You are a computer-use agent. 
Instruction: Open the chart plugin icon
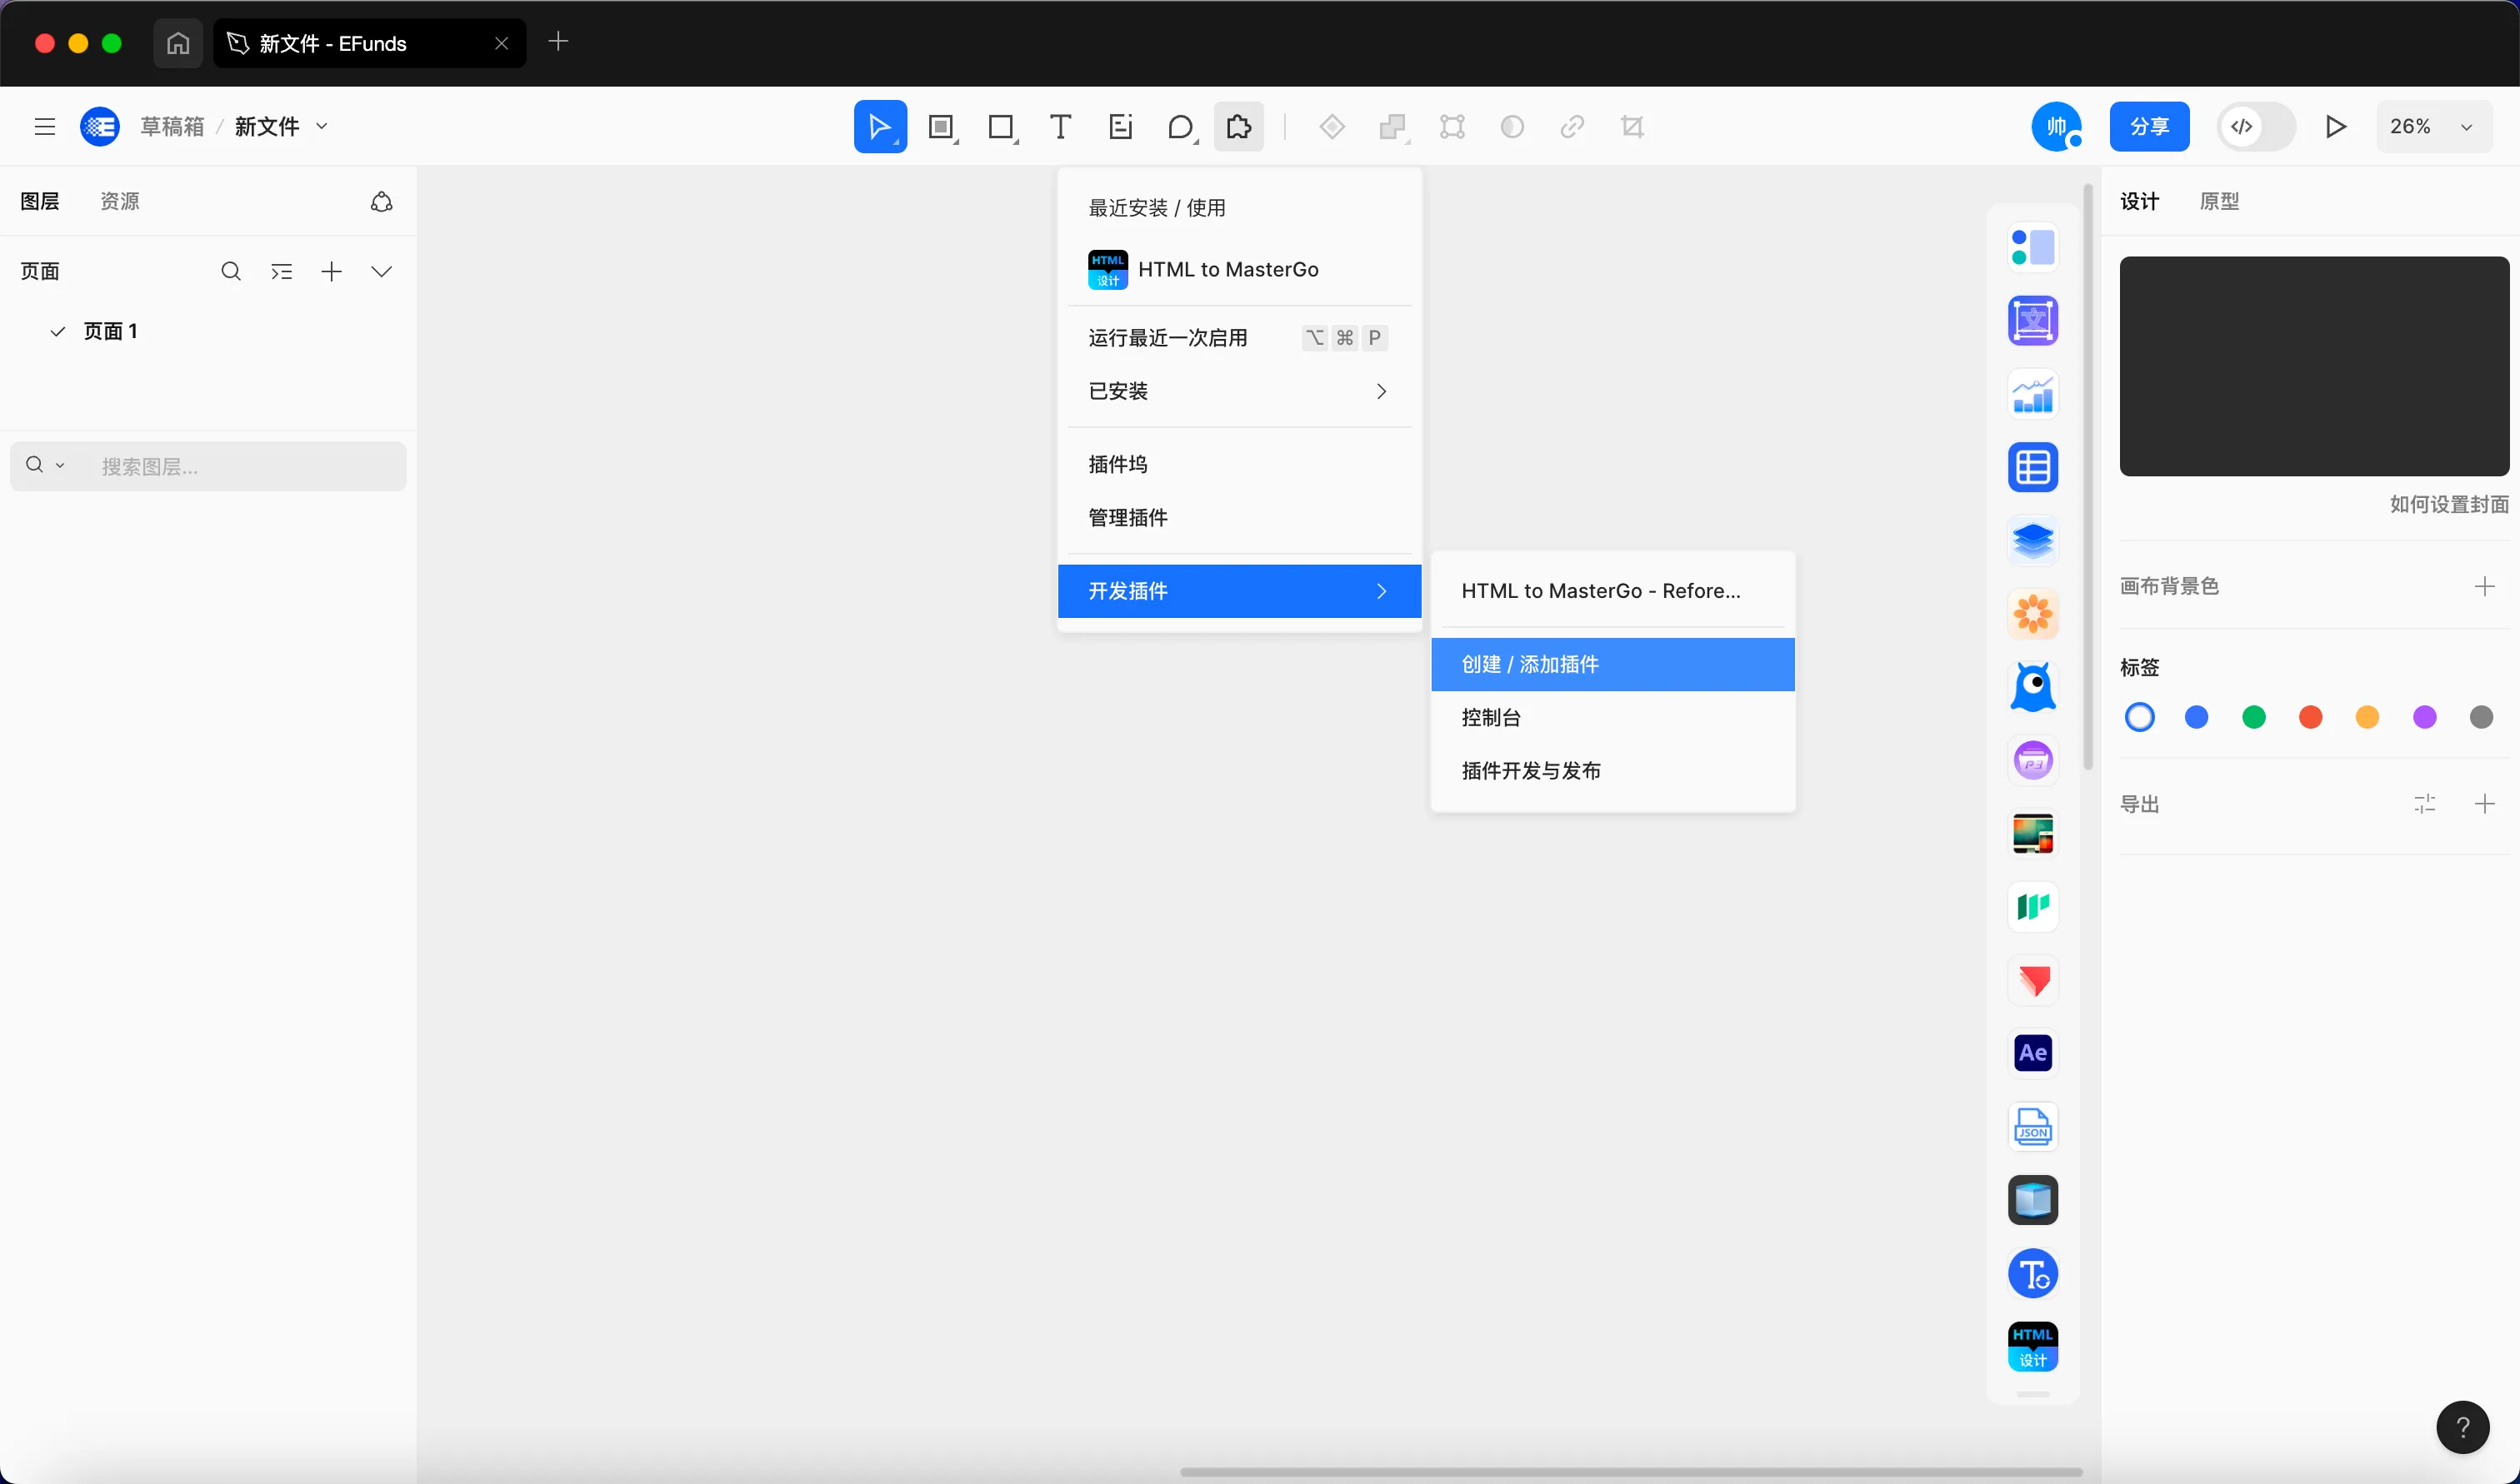2032,394
